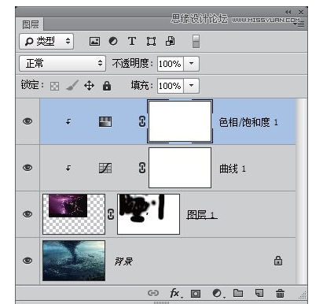Filter layers by pixel image type
The width and height of the screenshot is (323, 304).
[x=94, y=41]
